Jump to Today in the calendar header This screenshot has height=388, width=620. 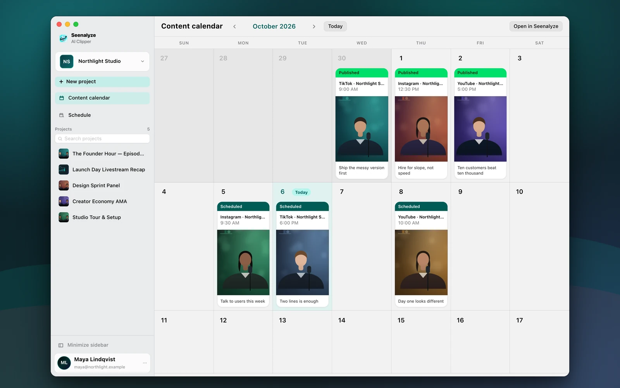click(335, 26)
